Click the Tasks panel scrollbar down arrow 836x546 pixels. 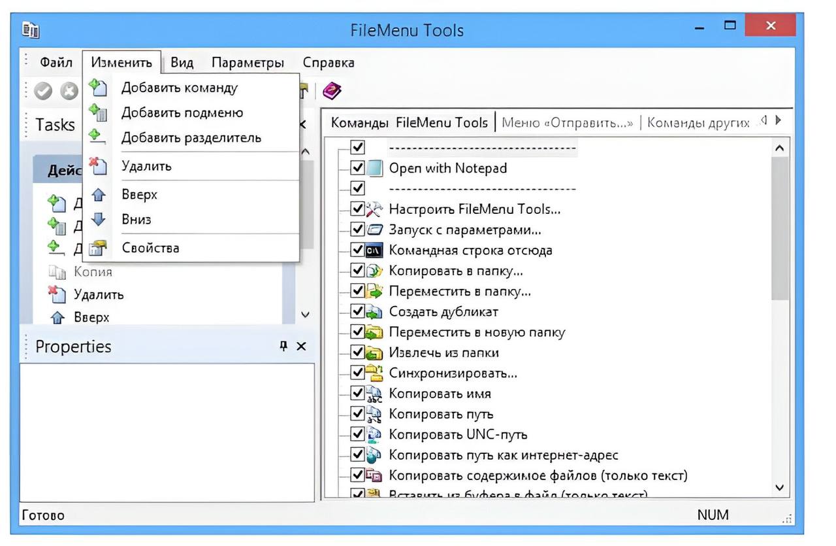[305, 315]
